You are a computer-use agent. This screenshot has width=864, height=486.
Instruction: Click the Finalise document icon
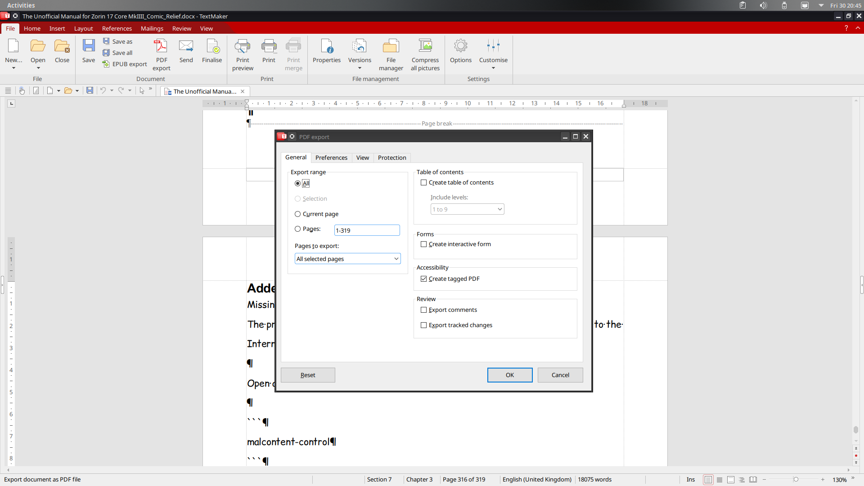coord(212,46)
